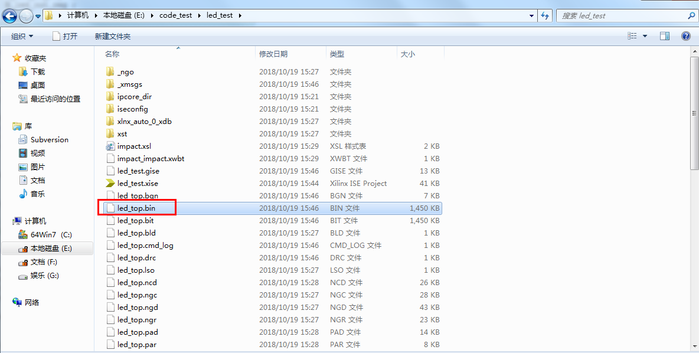The height and width of the screenshot is (353, 699).
Task: Click file name led_top.ngd
Action: click(138, 307)
